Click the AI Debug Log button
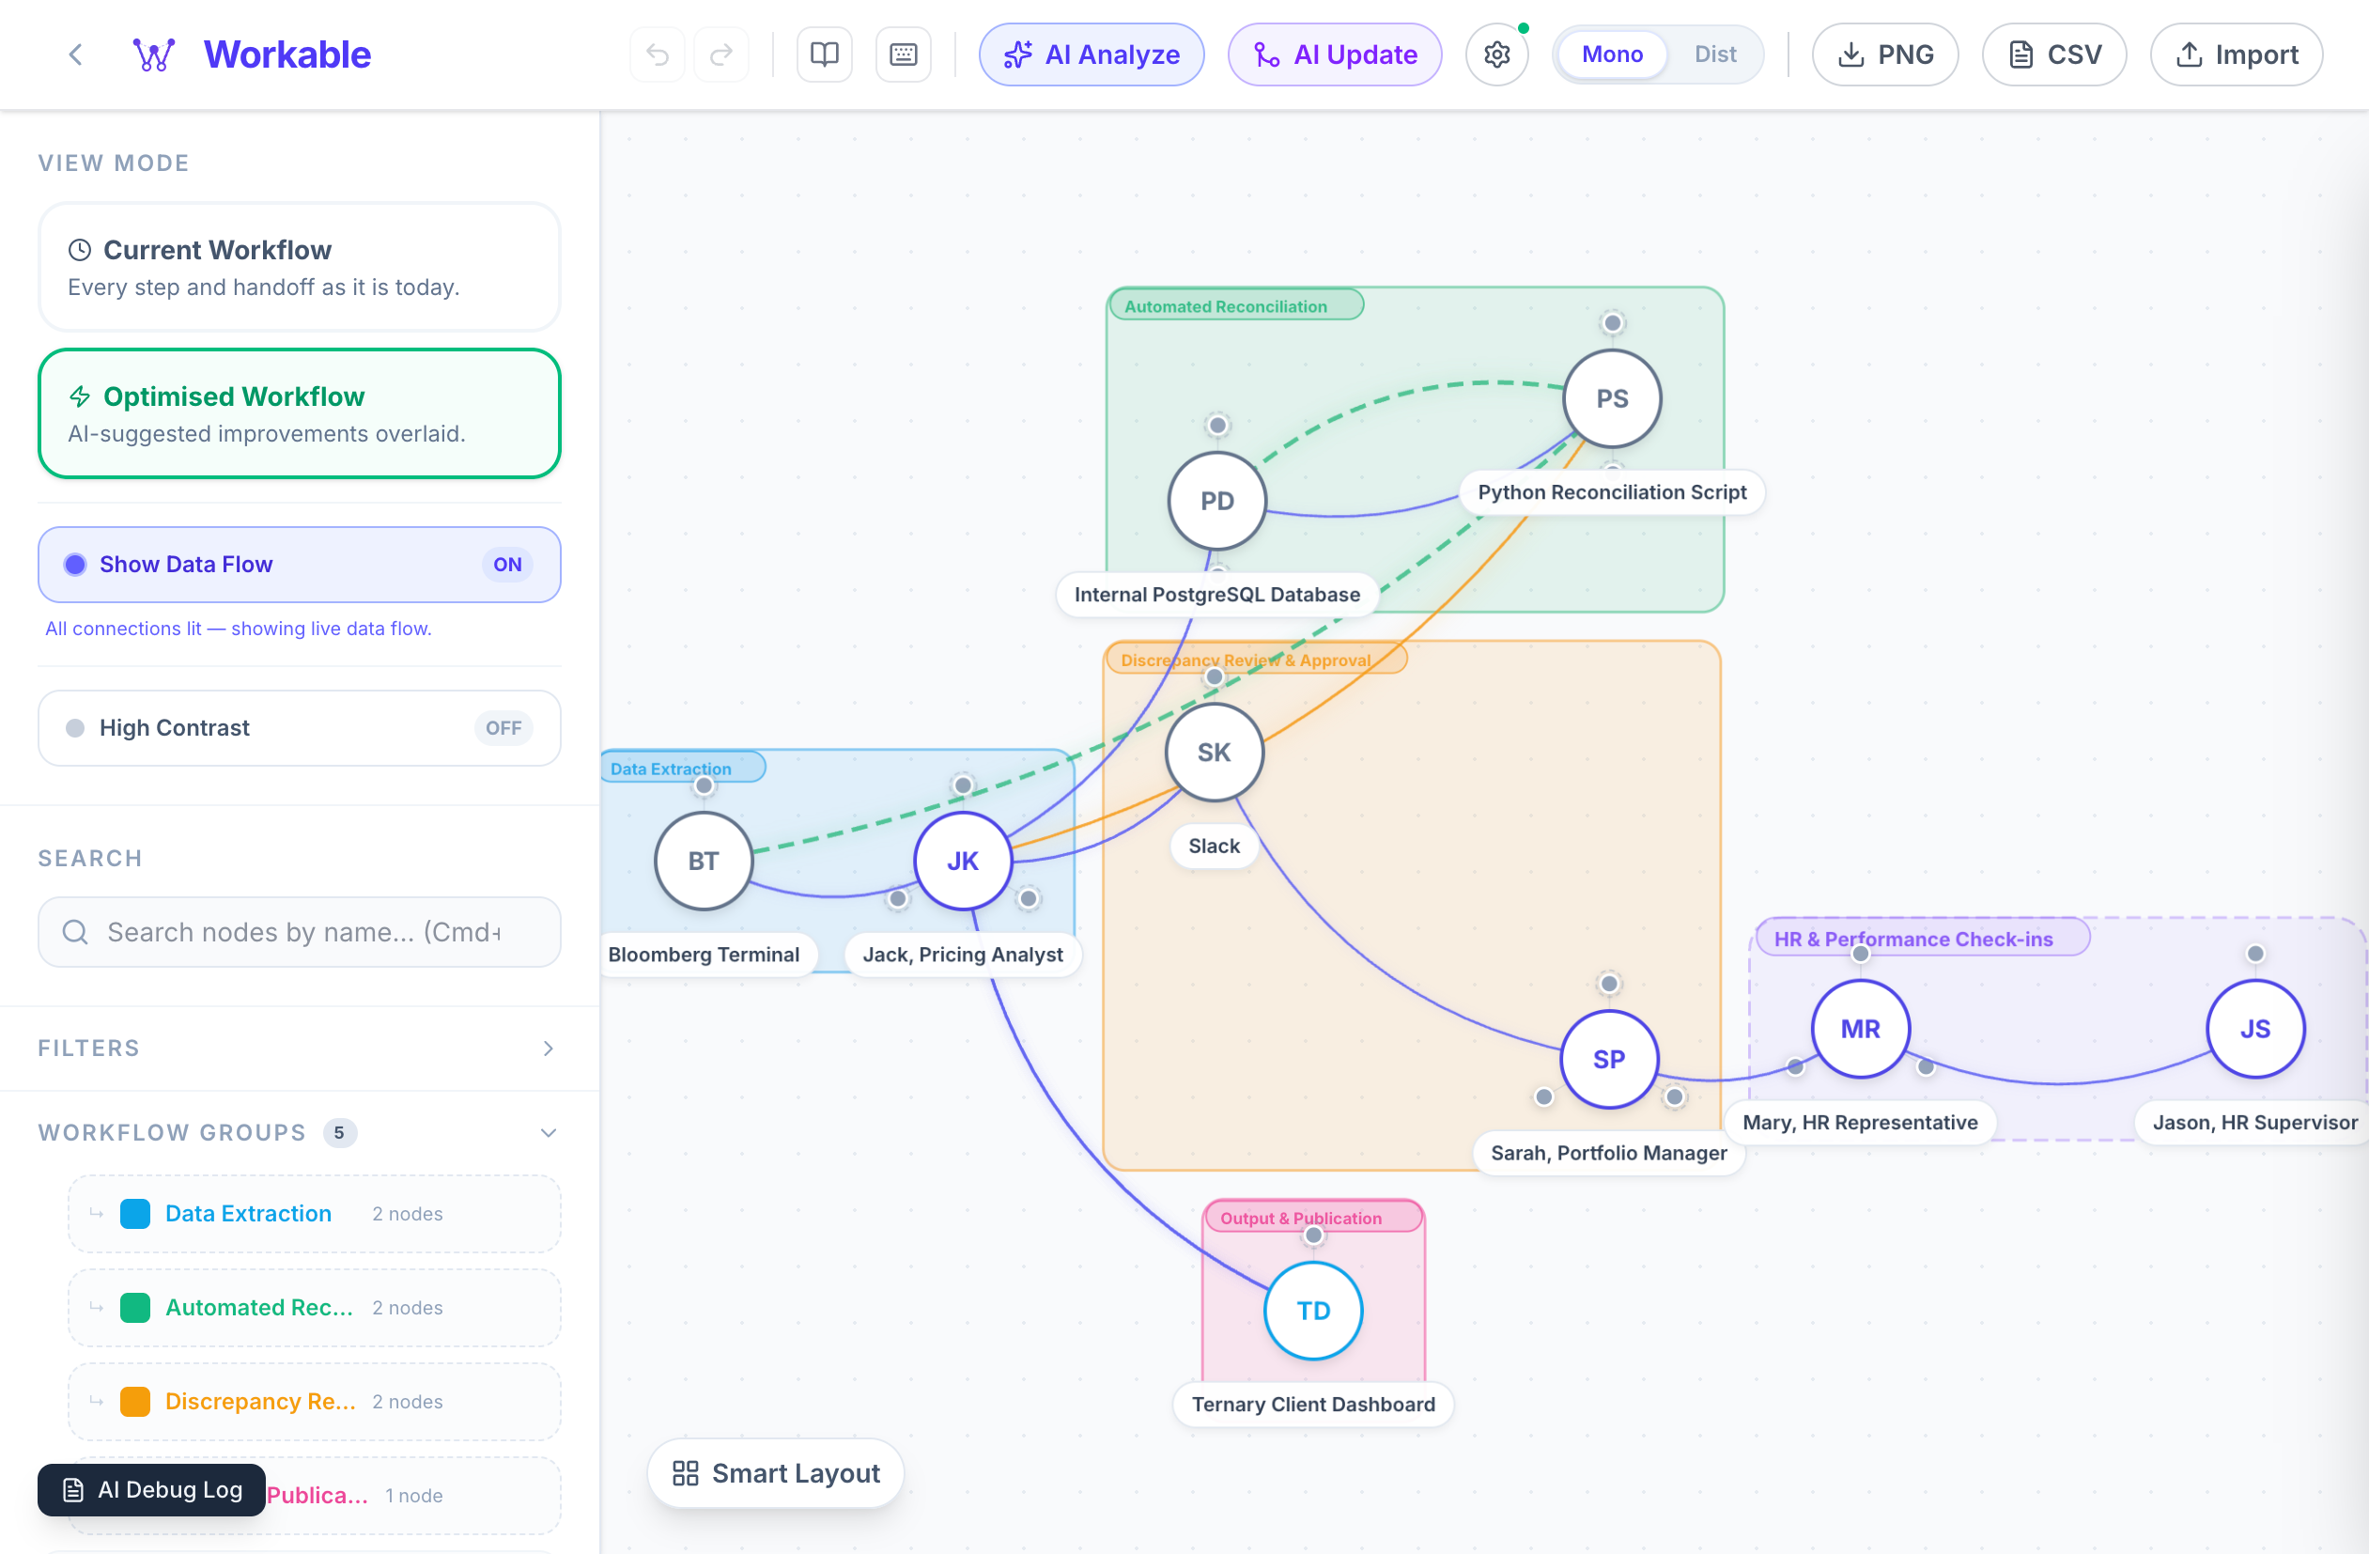The width and height of the screenshot is (2369, 1554). click(x=152, y=1489)
